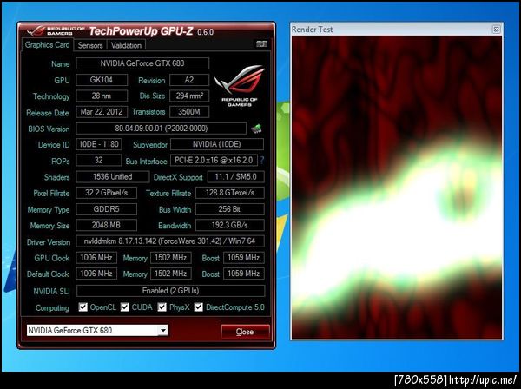Viewport: 521px width, 389px height.
Task: Click the Bandwidth value 192.3 GB/s
Action: click(x=230, y=225)
